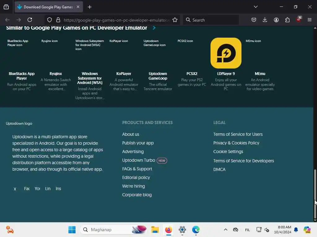Open the DMCA link
317x237 pixels.
[x=219, y=169]
